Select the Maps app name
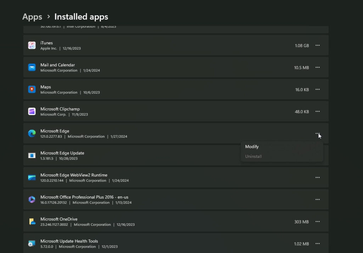The image size is (363, 253). pyautogui.click(x=46, y=87)
